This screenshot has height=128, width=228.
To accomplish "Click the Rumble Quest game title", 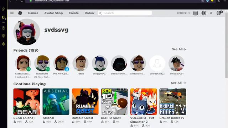I will point(82,118).
